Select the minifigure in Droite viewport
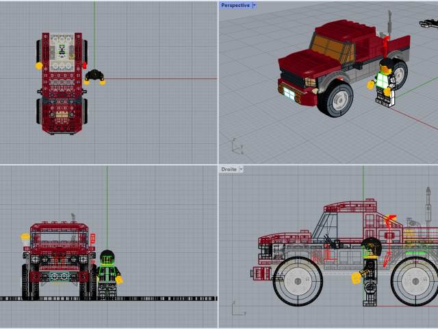Viewport: 438px width, 329px height. tap(368, 271)
